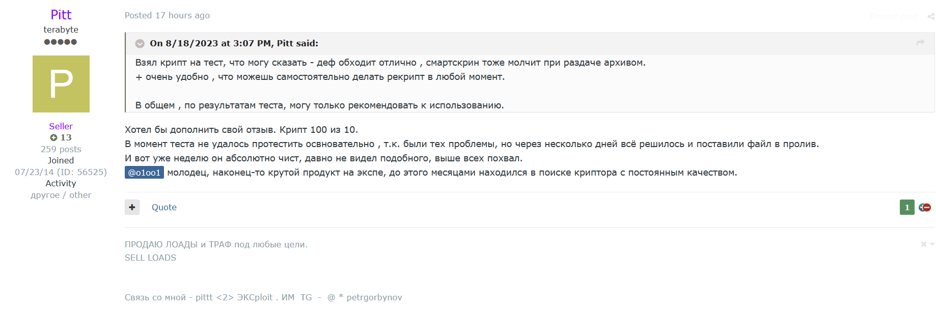This screenshot has width=936, height=311.
Task: Click the signature hide X icon
Action: [923, 244]
